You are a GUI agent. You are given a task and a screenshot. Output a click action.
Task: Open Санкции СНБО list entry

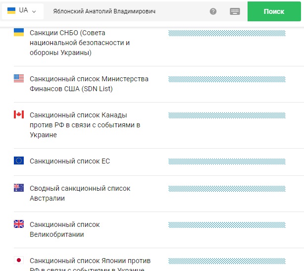(79, 43)
